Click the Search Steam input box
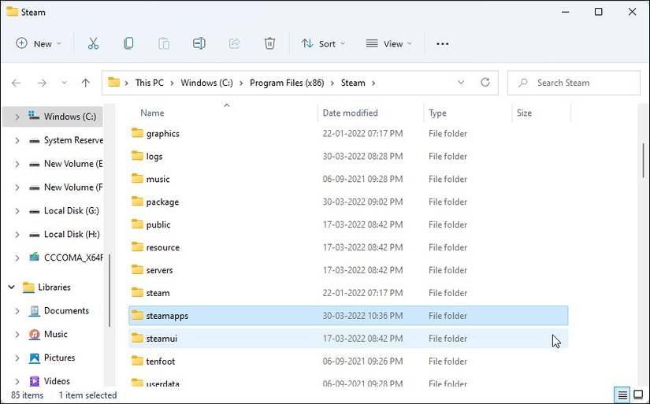650x404 pixels. 574,83
